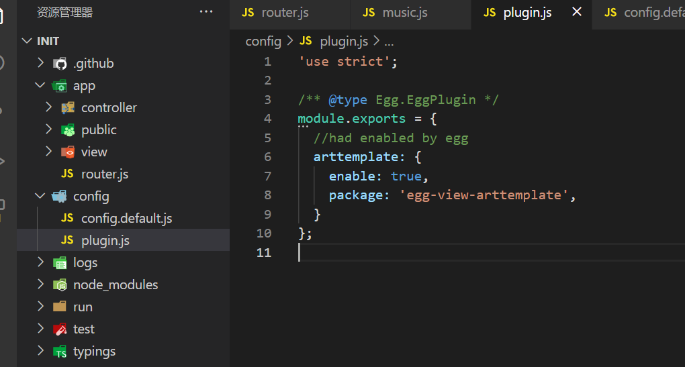Expand the view folder chevron
This screenshot has height=367, width=685.
(x=49, y=152)
